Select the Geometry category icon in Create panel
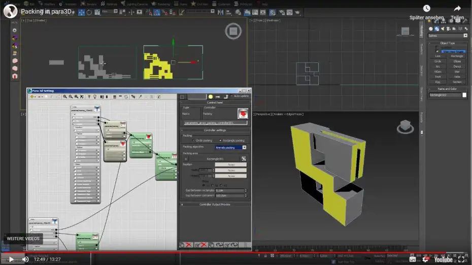The height and width of the screenshot is (265, 472). [431, 29]
